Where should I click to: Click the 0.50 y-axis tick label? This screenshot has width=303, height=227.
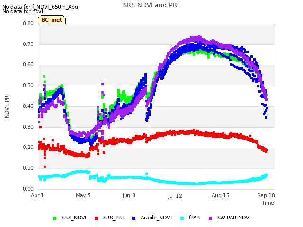(28, 85)
